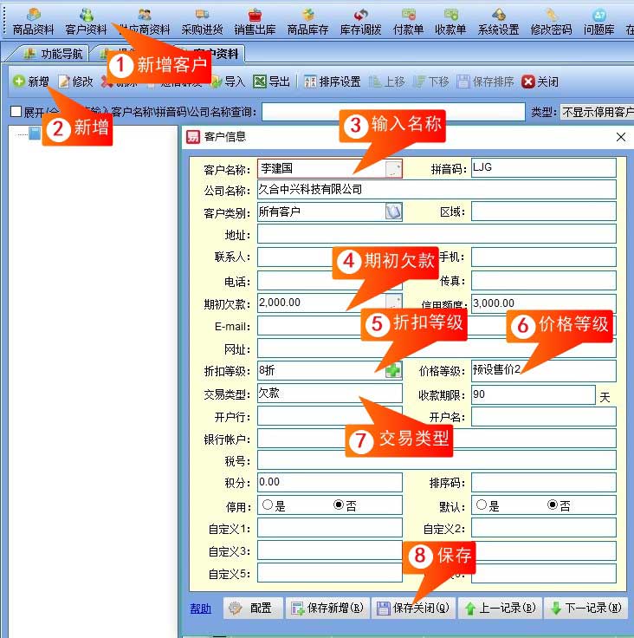This screenshot has height=638, width=634.
Task: Open 商品库存 module
Action: [x=307, y=22]
